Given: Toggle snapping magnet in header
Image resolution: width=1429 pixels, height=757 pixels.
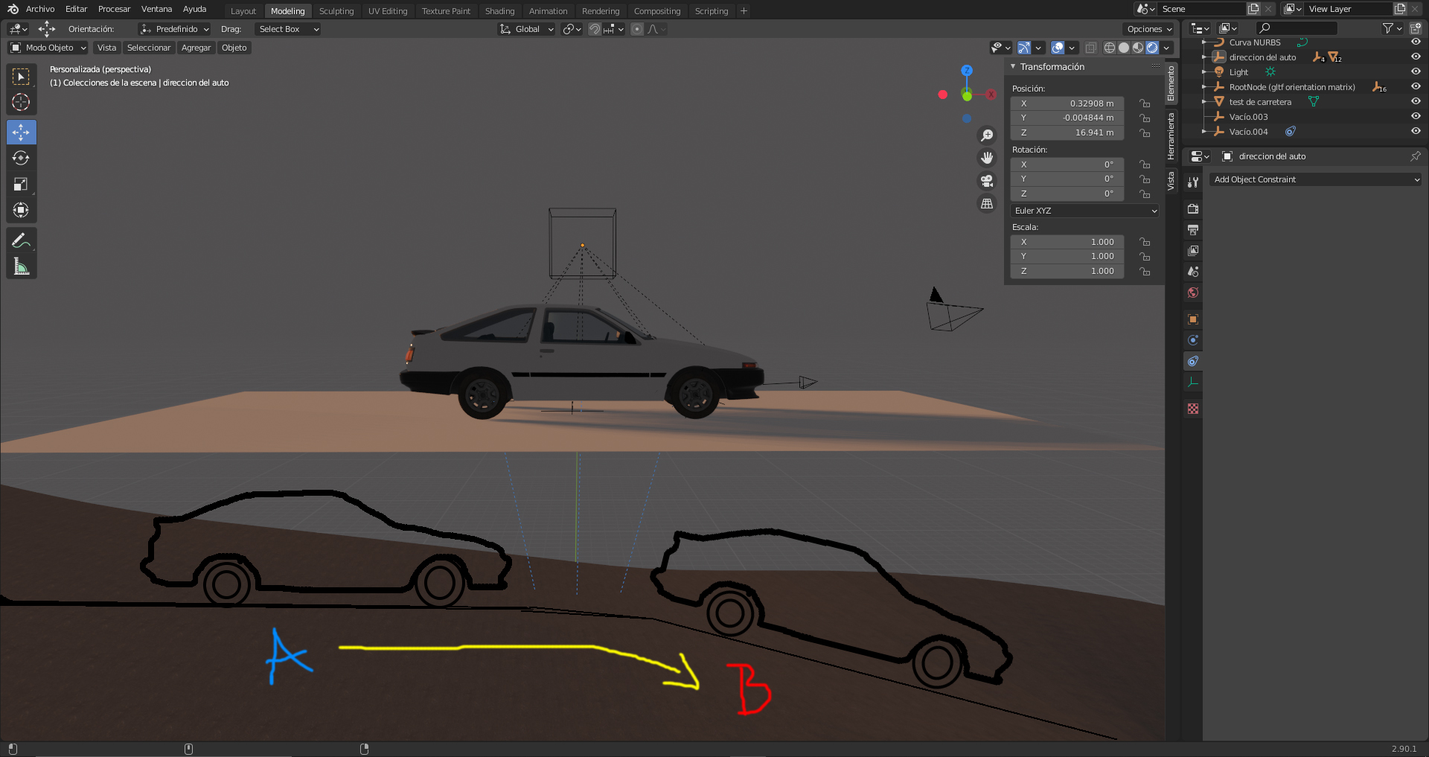Looking at the screenshot, I should (x=594, y=29).
